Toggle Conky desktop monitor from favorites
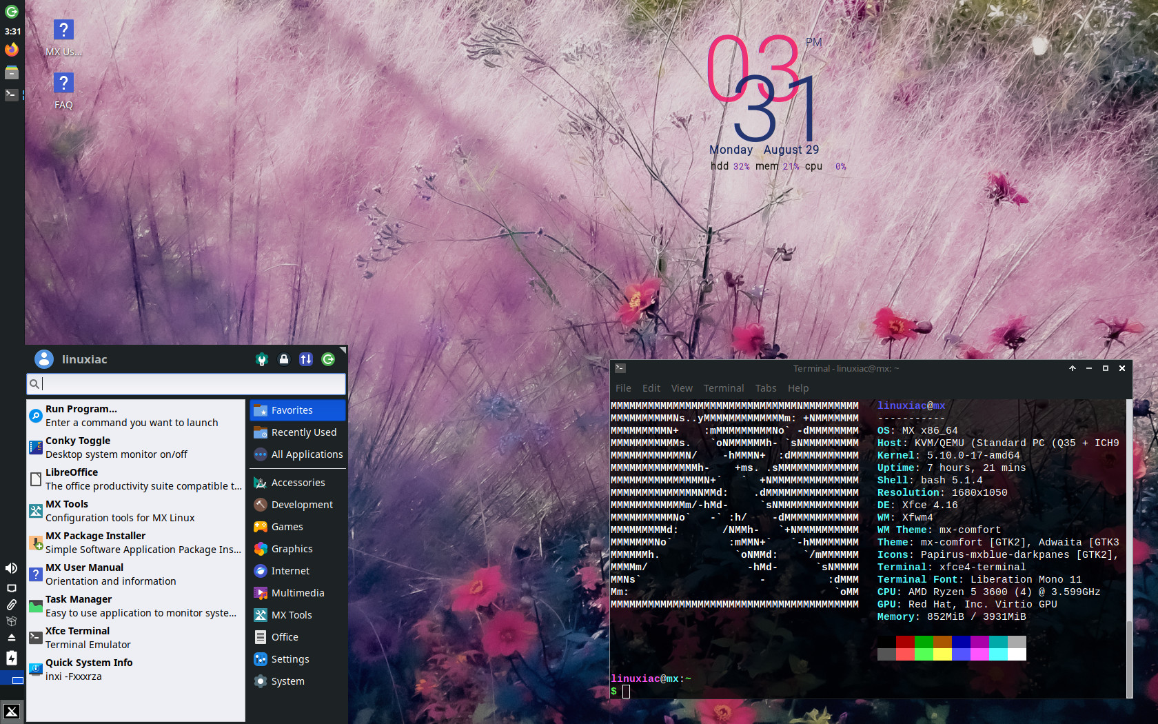This screenshot has height=724, width=1158. 136,448
